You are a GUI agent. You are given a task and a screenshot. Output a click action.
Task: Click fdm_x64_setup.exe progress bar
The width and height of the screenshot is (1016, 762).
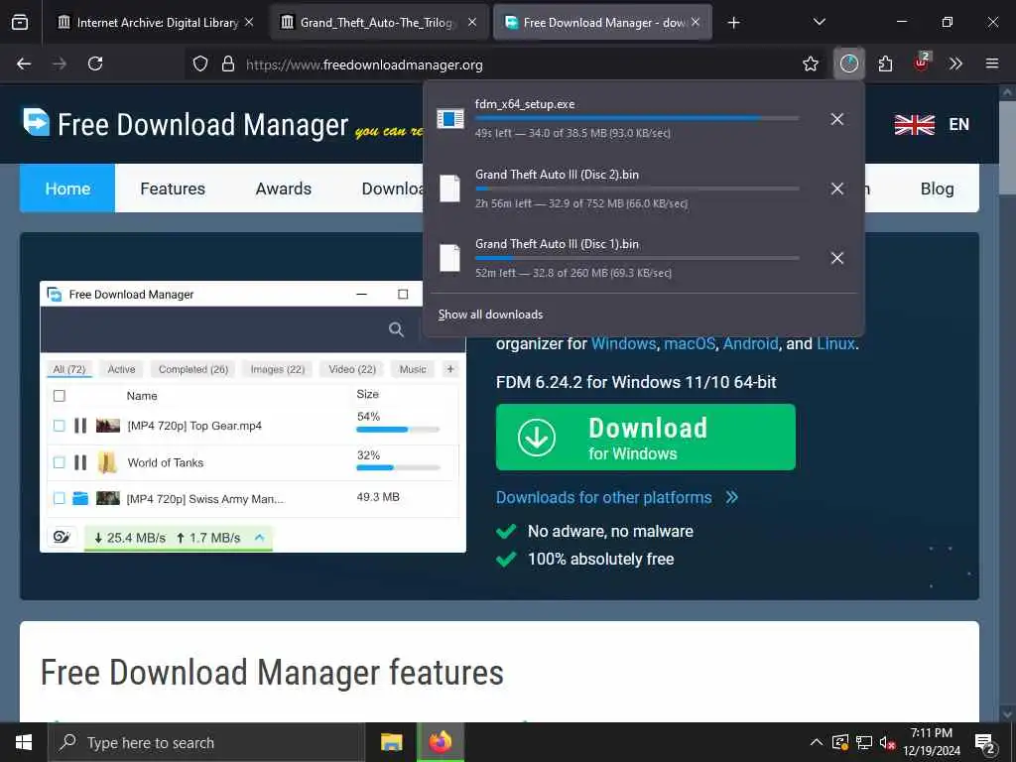point(637,119)
